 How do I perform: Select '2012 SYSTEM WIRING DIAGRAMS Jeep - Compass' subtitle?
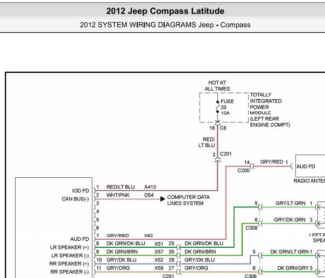pyautogui.click(x=165, y=25)
